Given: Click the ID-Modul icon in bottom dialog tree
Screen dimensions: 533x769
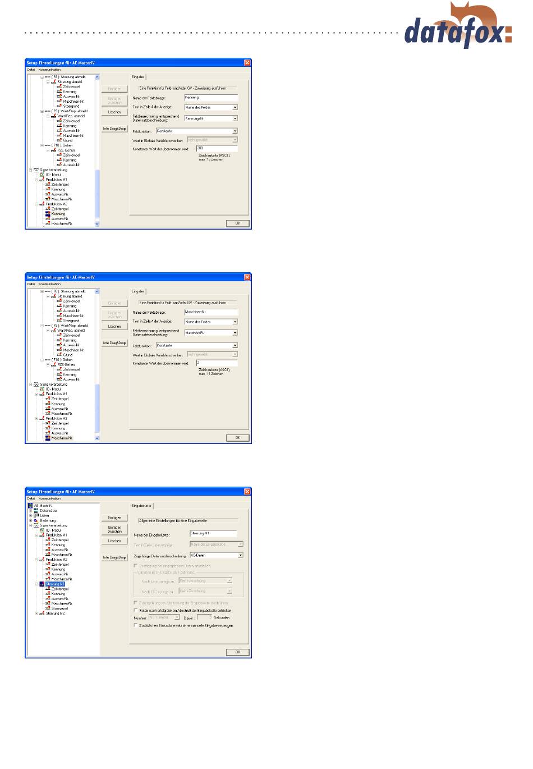Looking at the screenshot, I should pos(42,530).
